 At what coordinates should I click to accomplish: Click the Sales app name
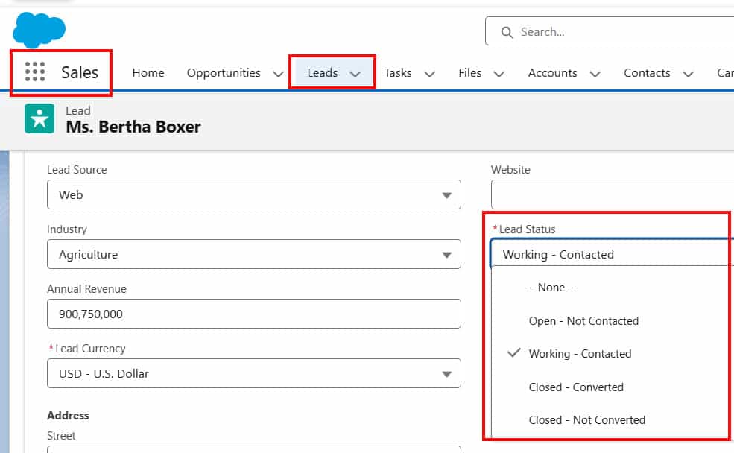(78, 72)
